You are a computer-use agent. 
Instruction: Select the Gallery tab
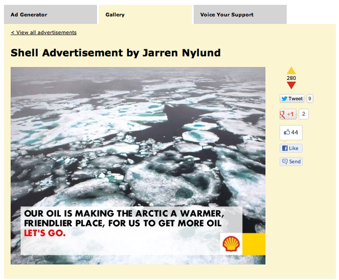point(145,15)
